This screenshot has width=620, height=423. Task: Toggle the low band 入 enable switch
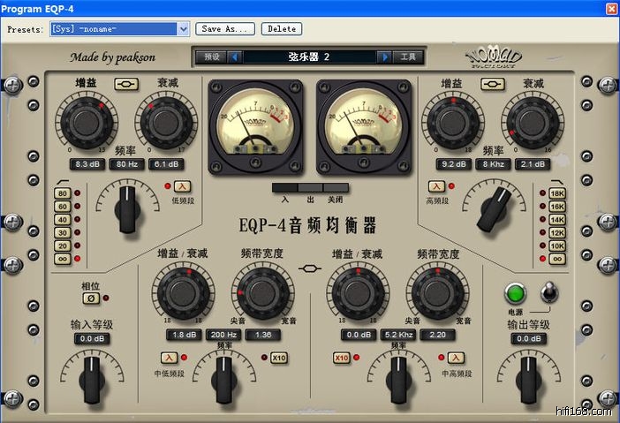pyautogui.click(x=181, y=186)
